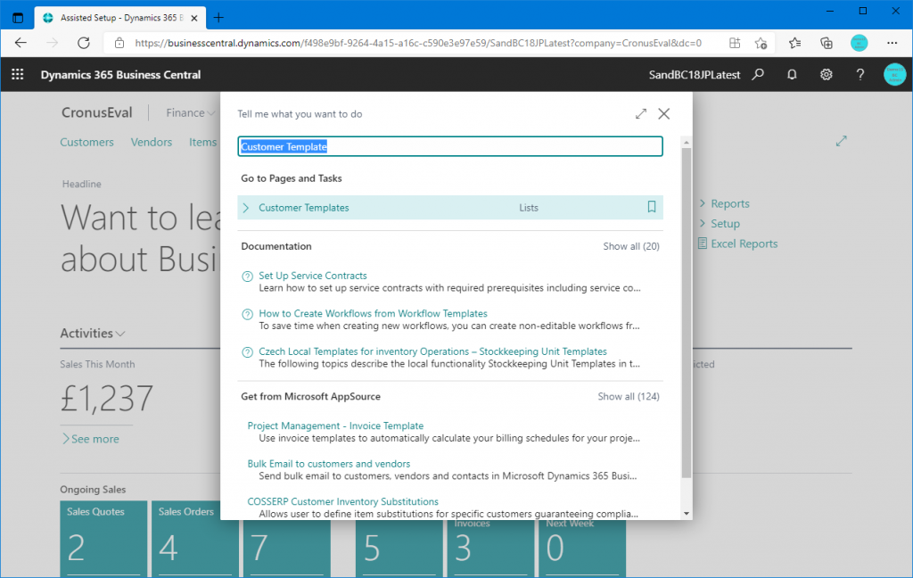Show all 124 AppSource results
This screenshot has height=578, width=913.
pyautogui.click(x=629, y=397)
